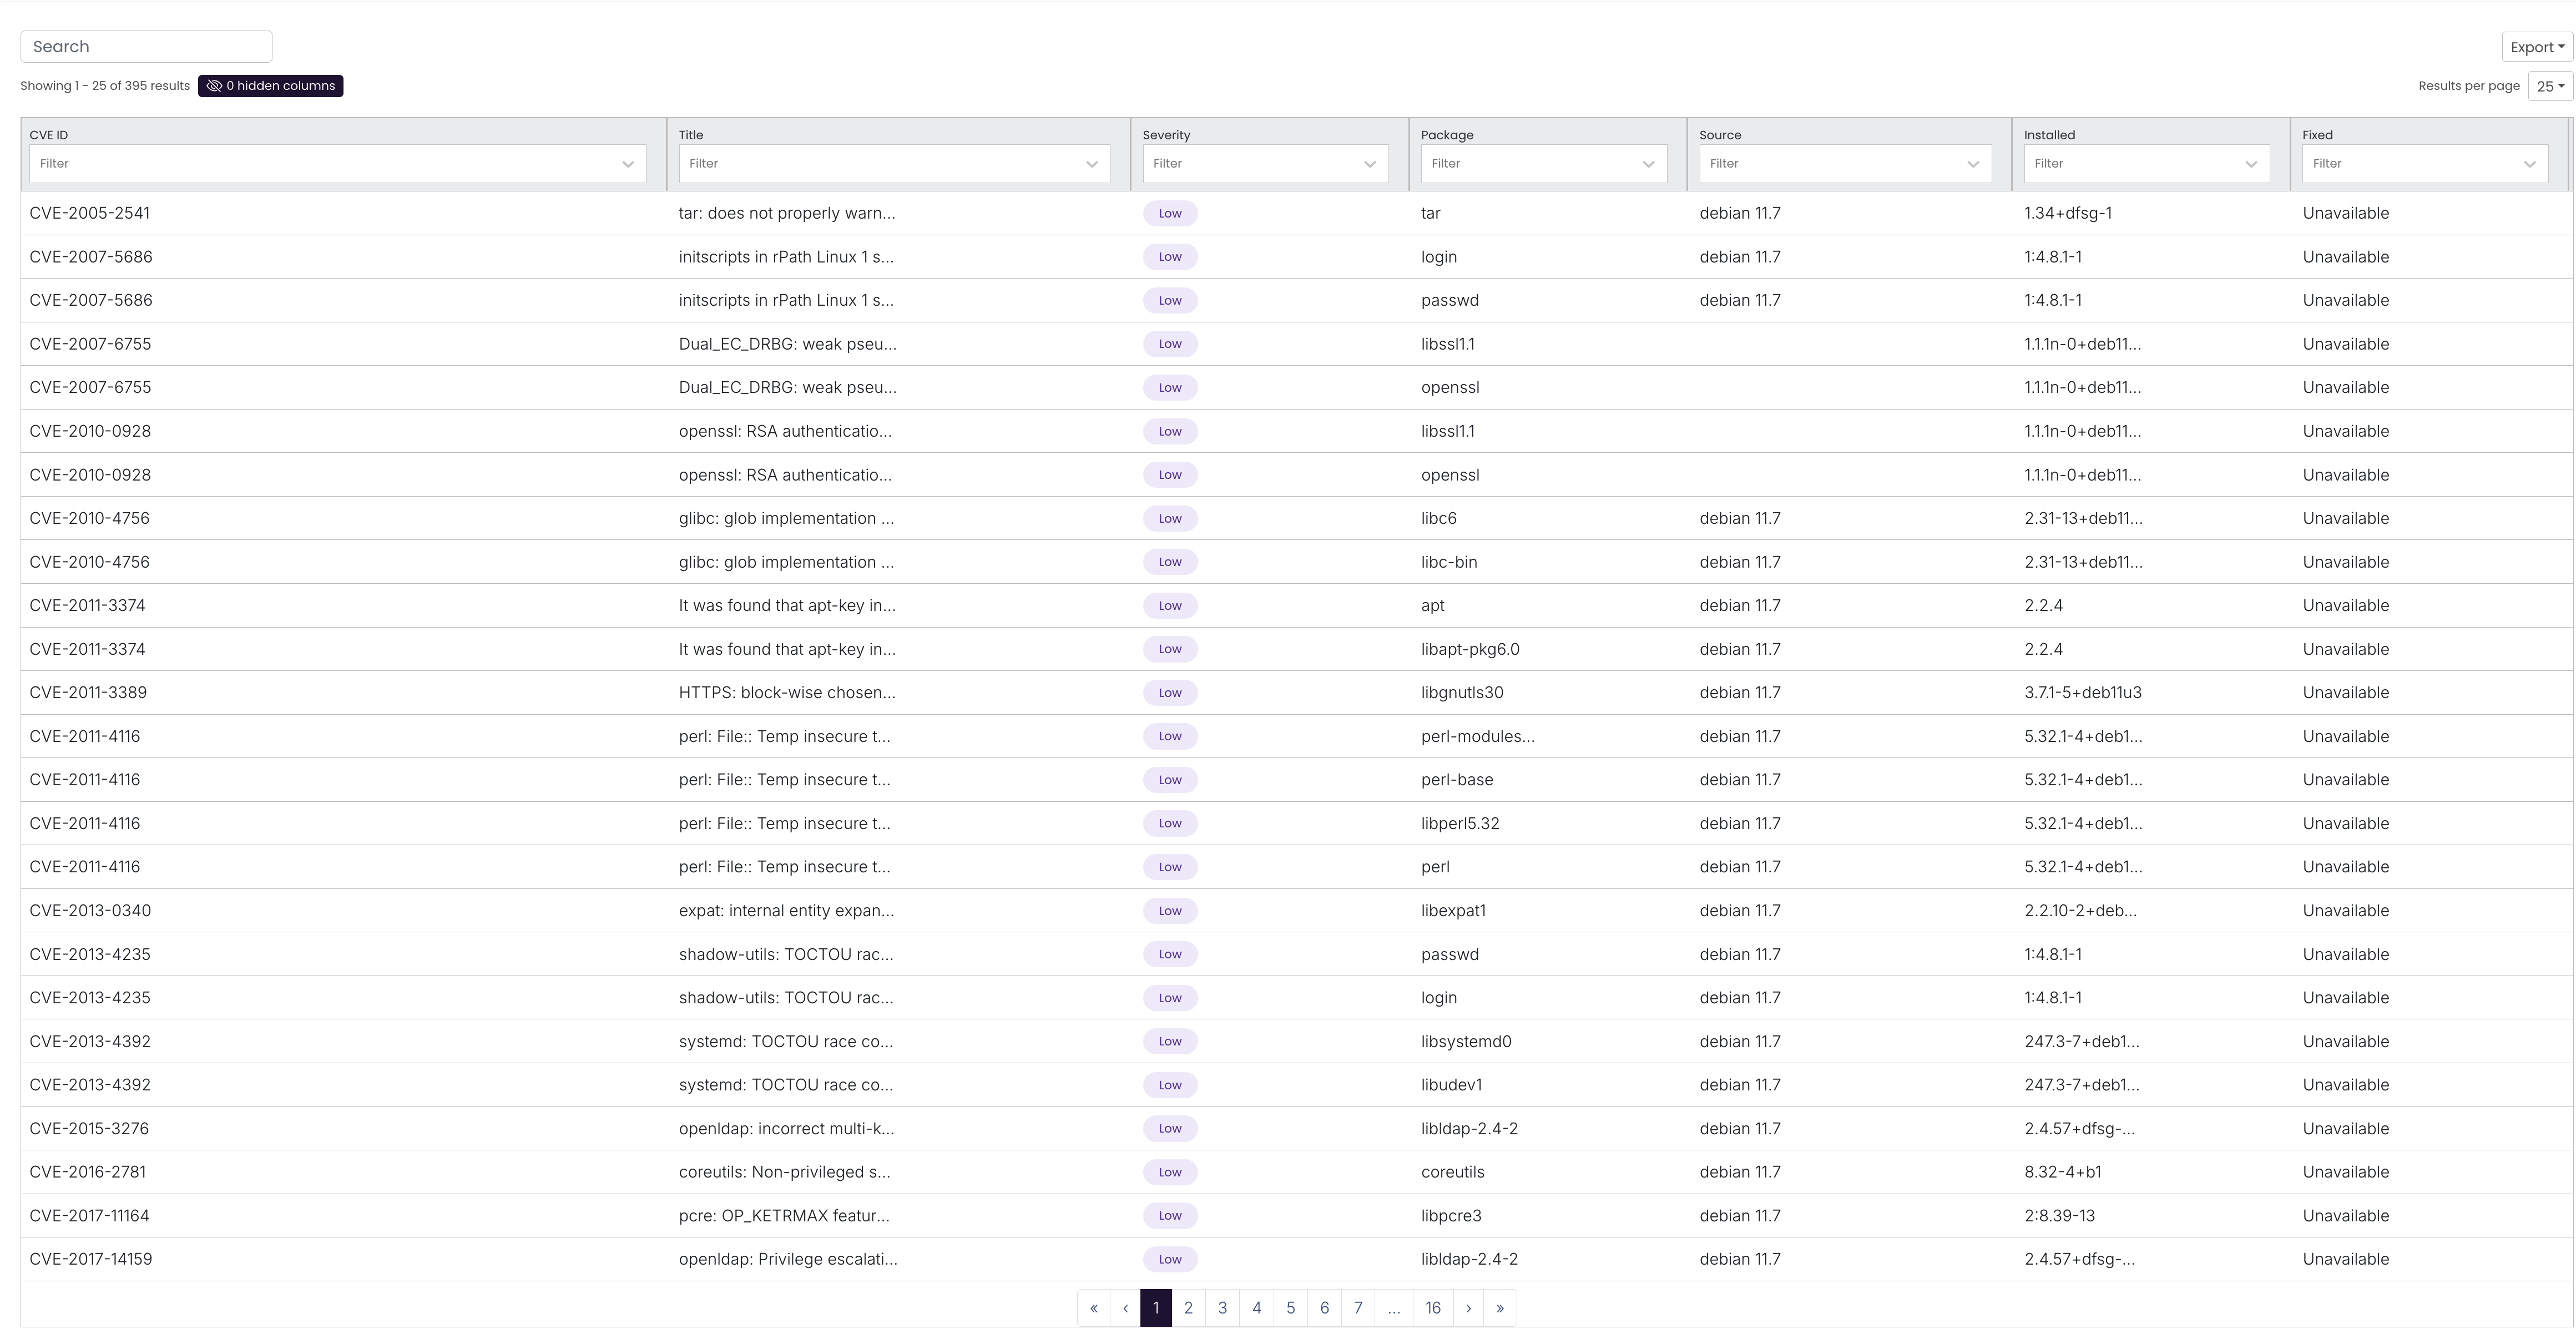The image size is (2576, 1334).
Task: Click debian 11.7 in the tar row
Action: [1740, 213]
